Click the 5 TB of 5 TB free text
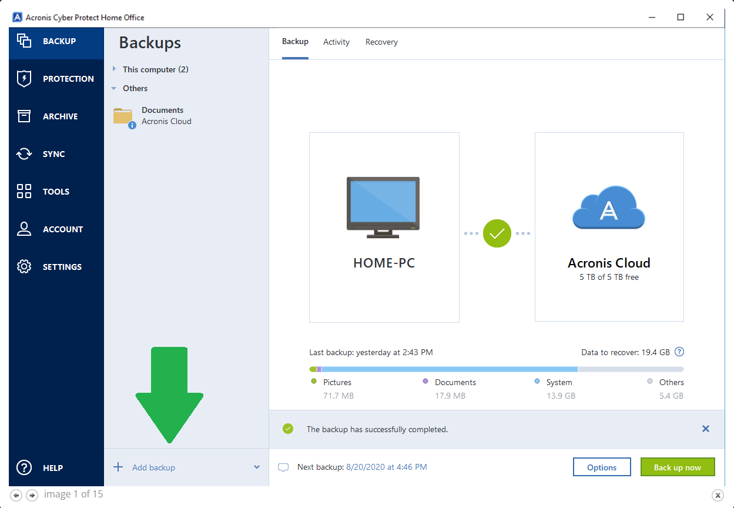 click(609, 277)
